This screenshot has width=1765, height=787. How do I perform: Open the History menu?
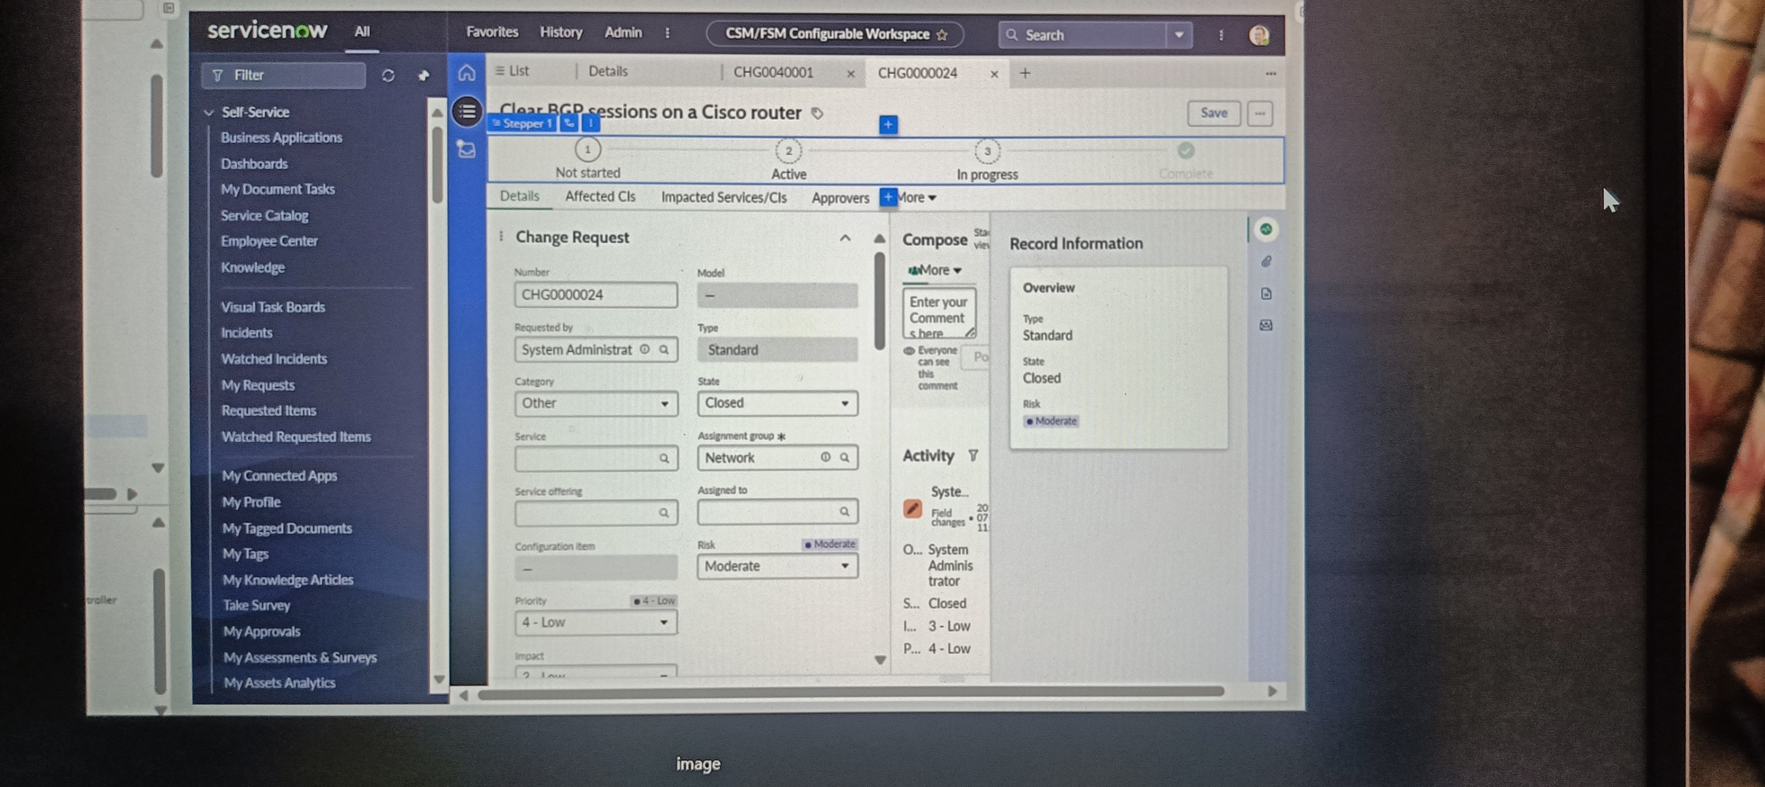click(560, 32)
